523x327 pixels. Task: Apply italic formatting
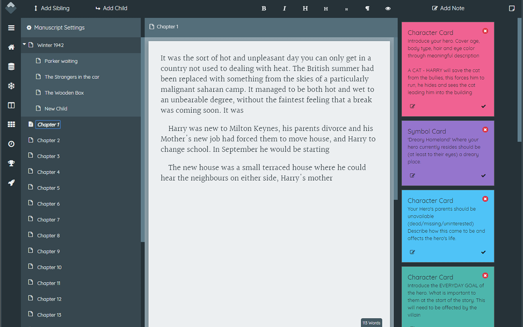click(x=284, y=8)
